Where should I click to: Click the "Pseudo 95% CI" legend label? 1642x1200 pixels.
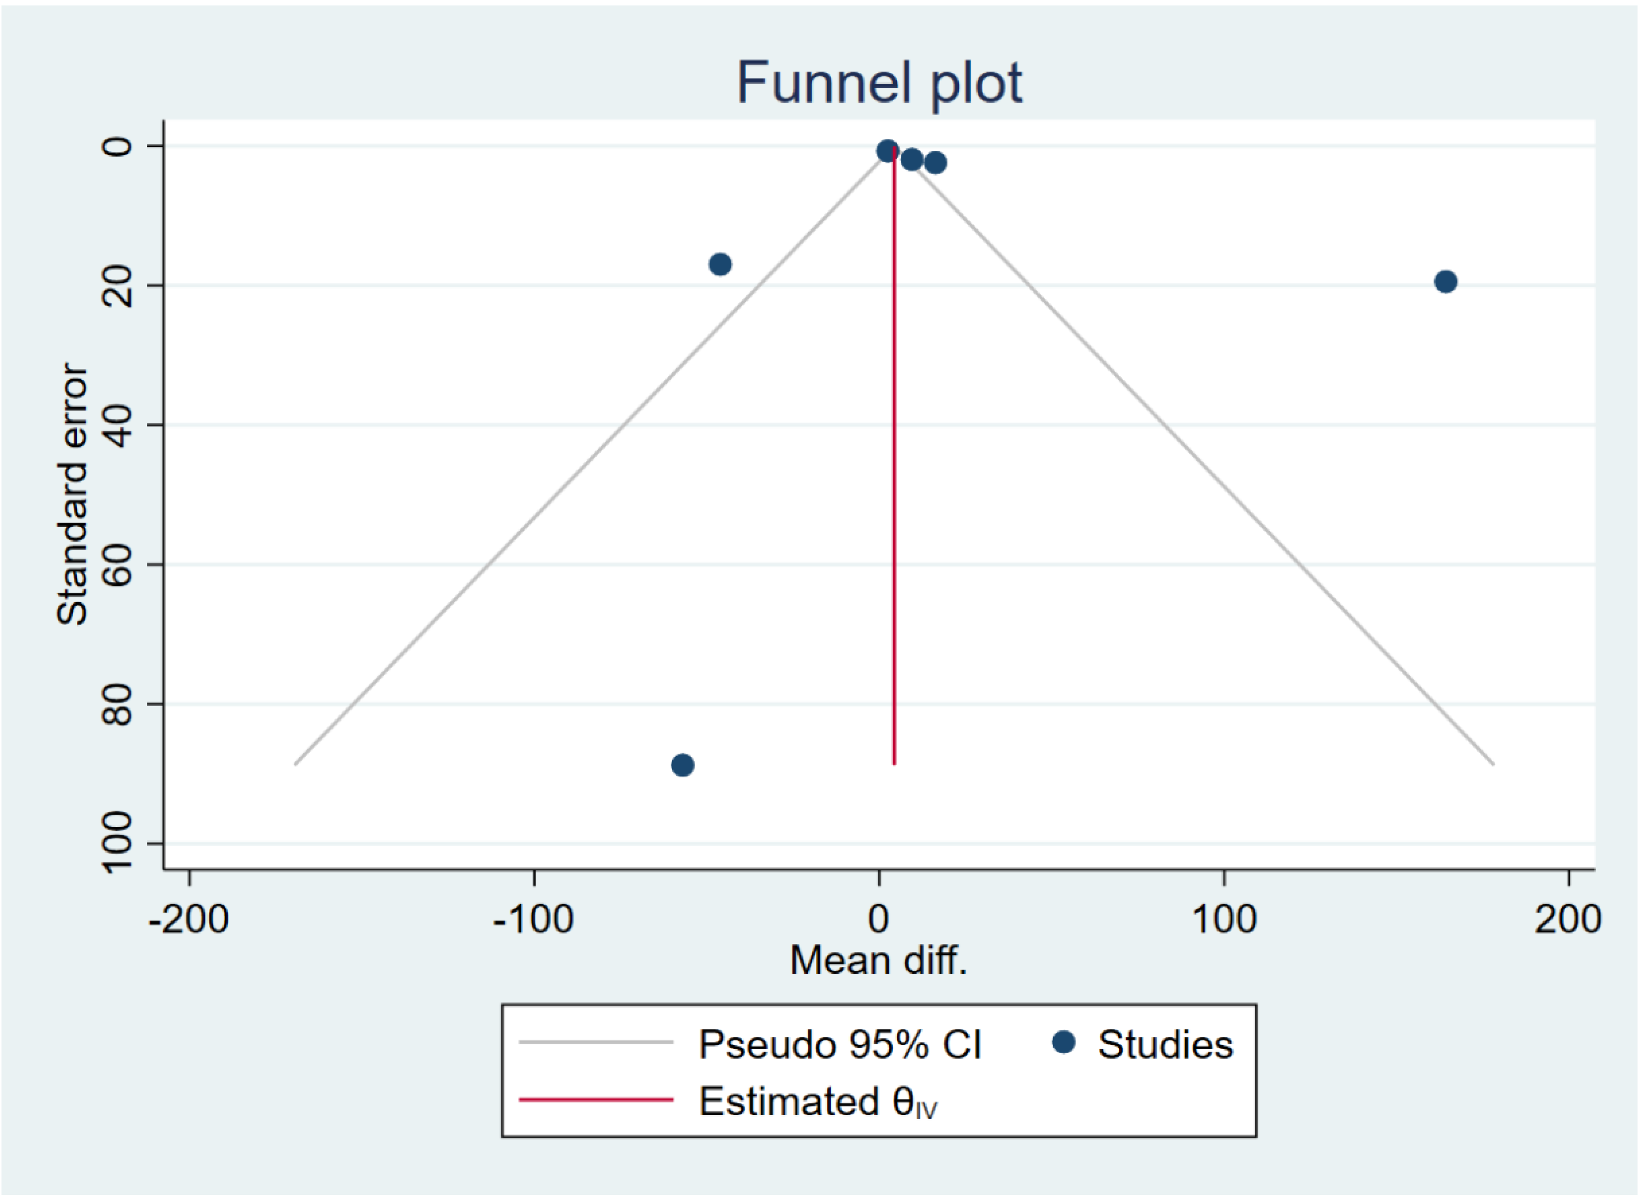pyautogui.click(x=839, y=1045)
